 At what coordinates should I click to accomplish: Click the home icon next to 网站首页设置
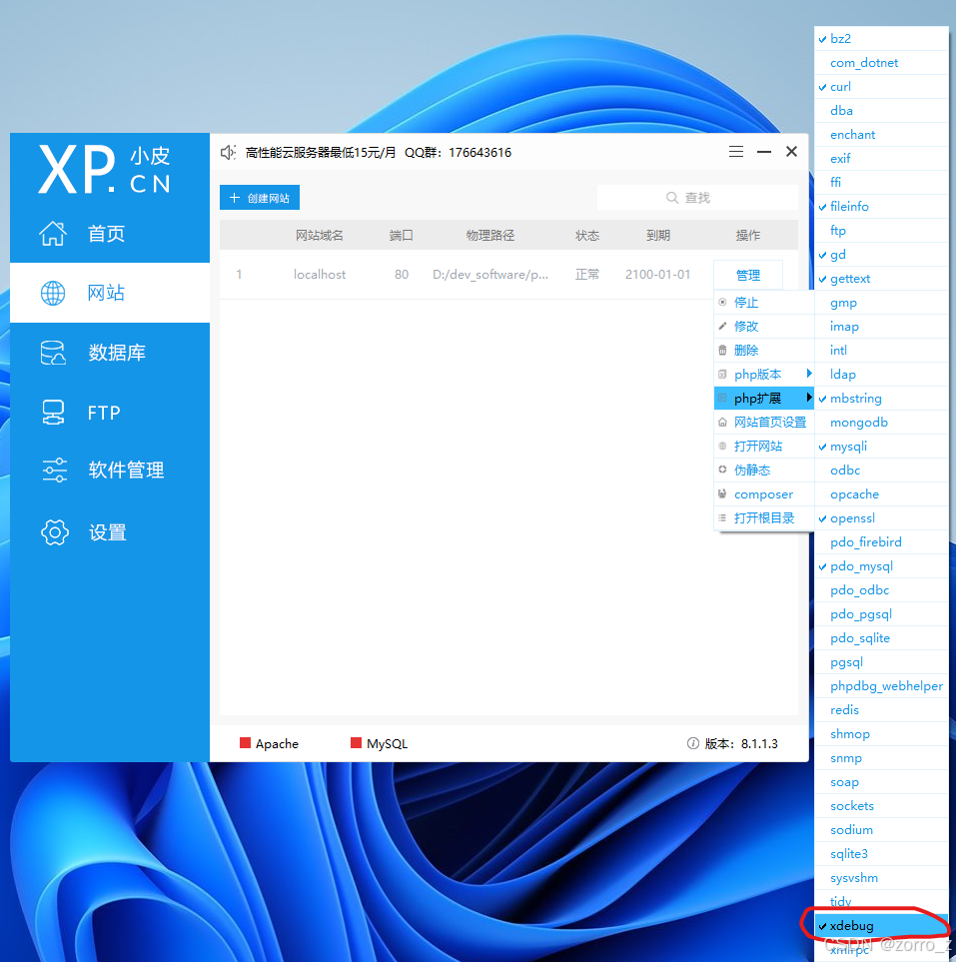click(x=723, y=423)
